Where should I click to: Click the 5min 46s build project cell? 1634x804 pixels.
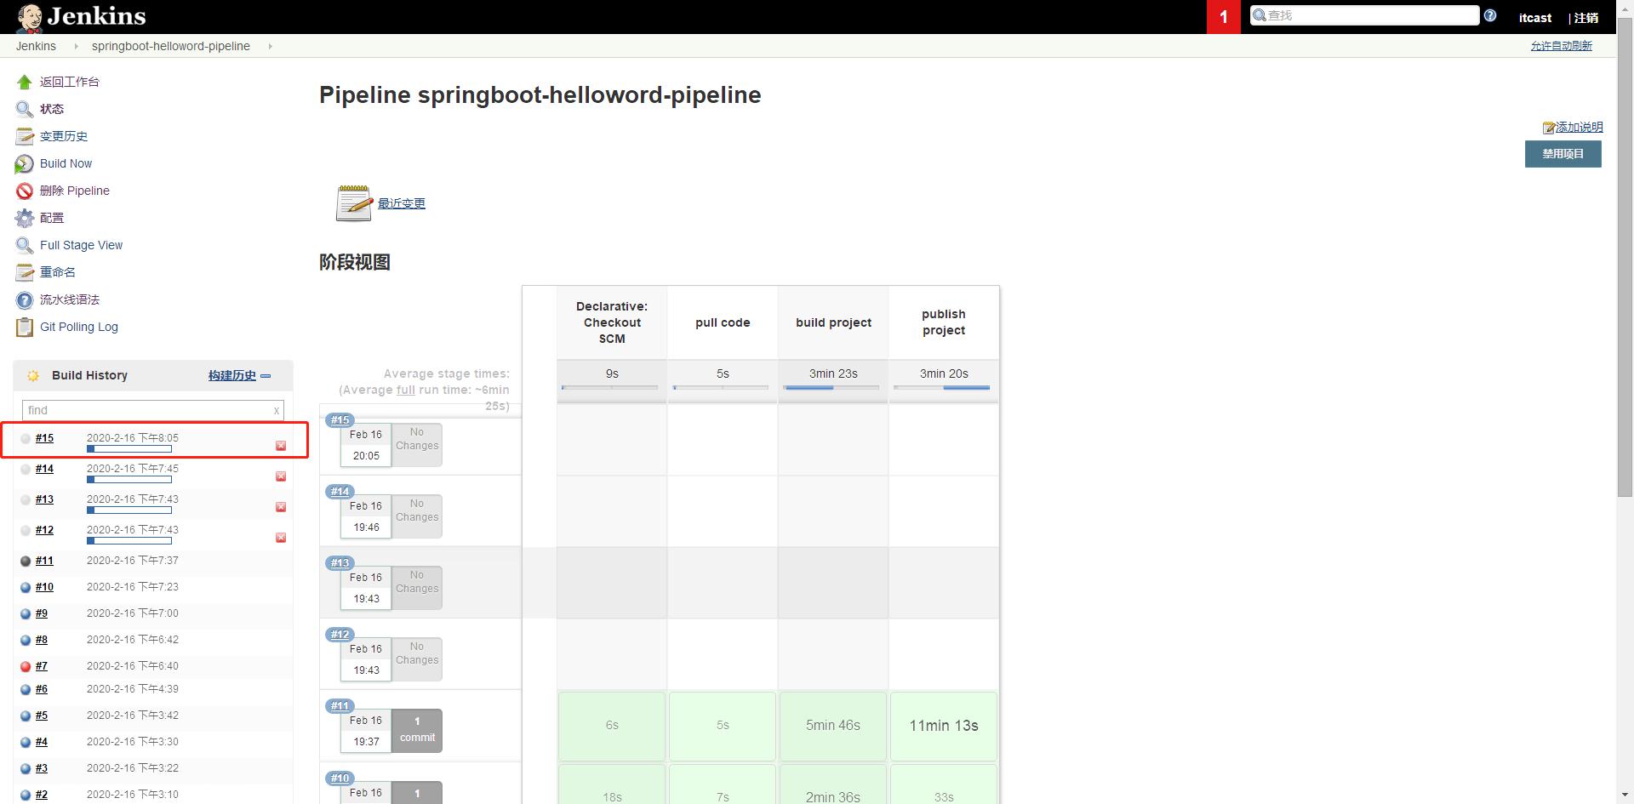tap(833, 726)
